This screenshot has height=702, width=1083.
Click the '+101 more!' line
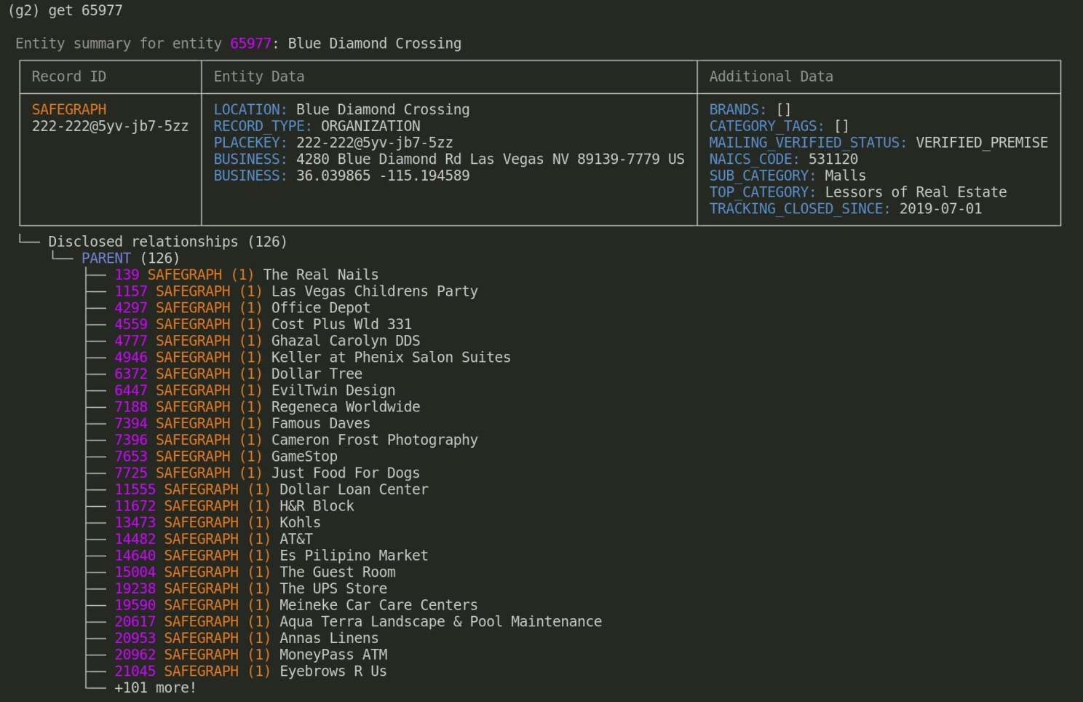[x=155, y=687]
